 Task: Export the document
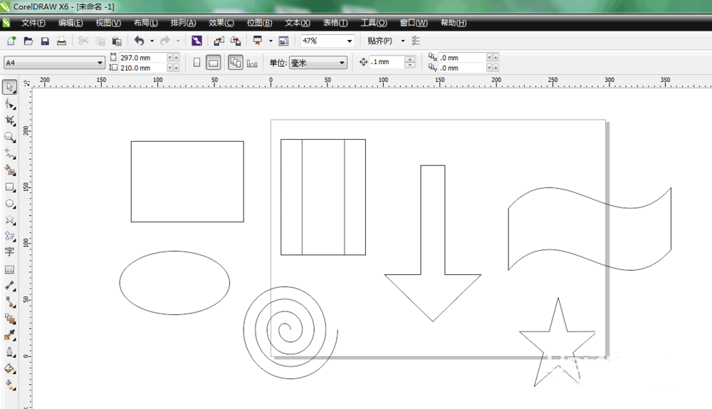coord(236,41)
